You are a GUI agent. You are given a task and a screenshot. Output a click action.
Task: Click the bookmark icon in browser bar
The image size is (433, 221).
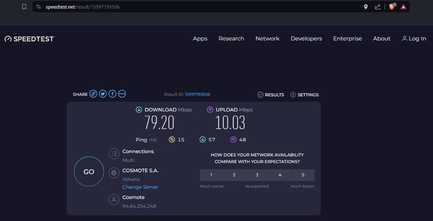click(24, 7)
